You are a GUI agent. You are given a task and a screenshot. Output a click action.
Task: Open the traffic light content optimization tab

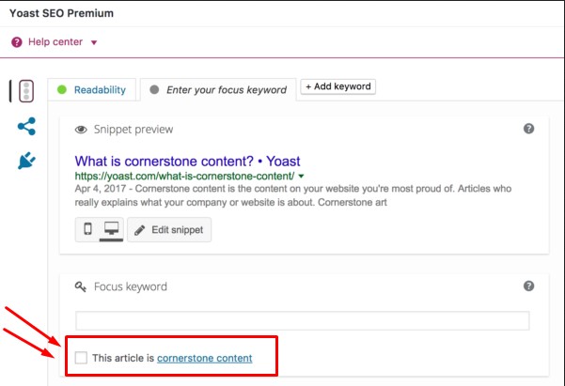[x=25, y=91]
